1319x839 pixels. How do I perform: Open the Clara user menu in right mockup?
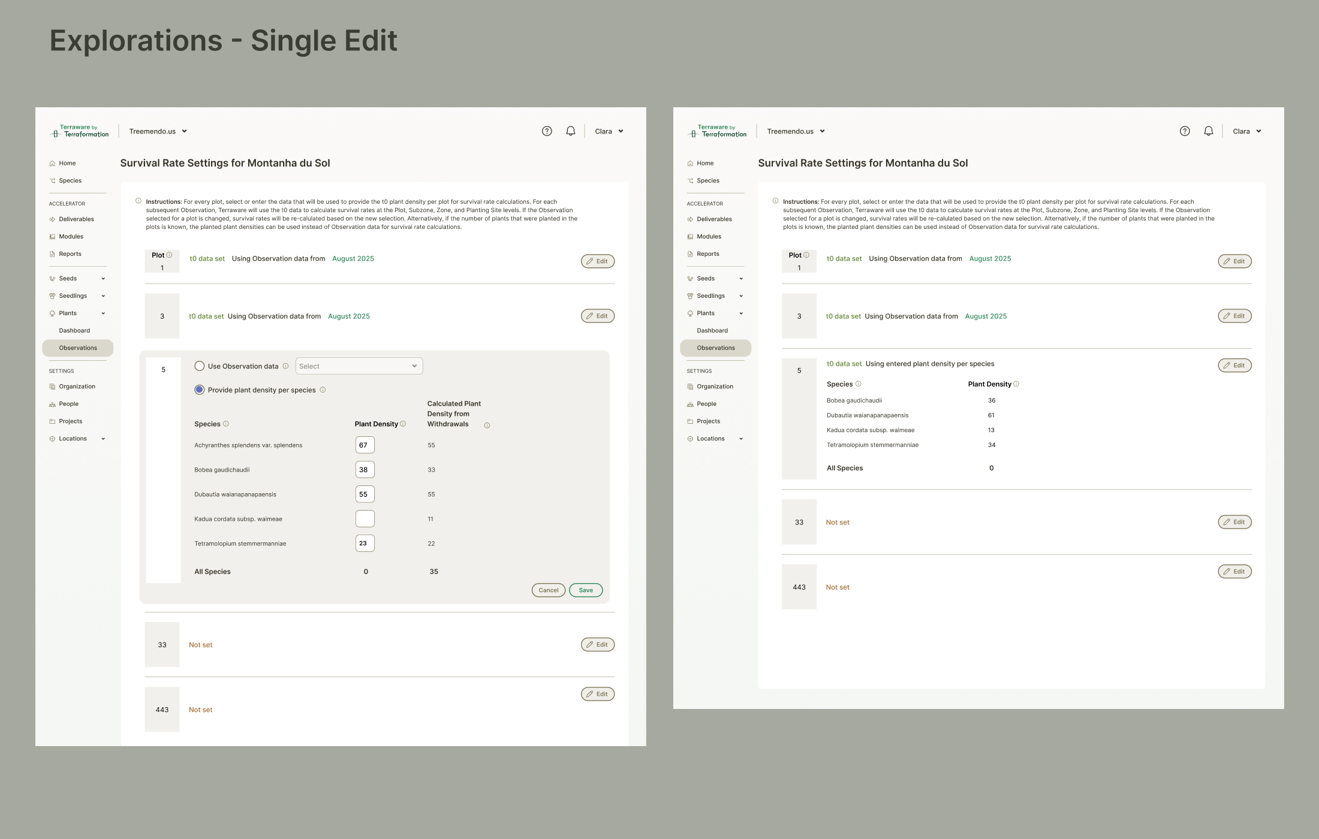click(x=1246, y=131)
